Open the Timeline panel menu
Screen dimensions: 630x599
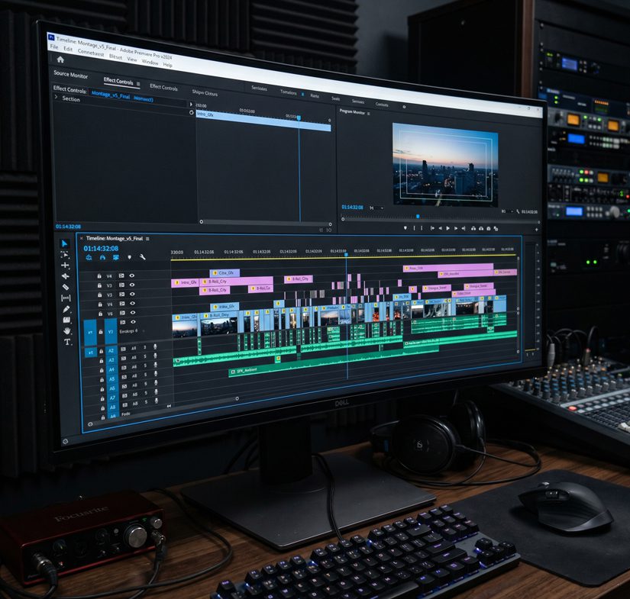coord(147,239)
